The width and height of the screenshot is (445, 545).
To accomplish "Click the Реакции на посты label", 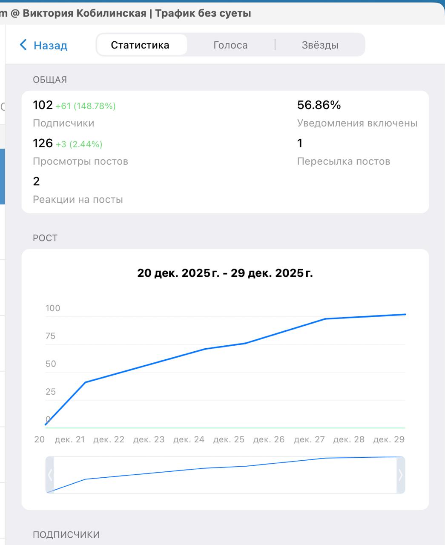I will tap(78, 199).
